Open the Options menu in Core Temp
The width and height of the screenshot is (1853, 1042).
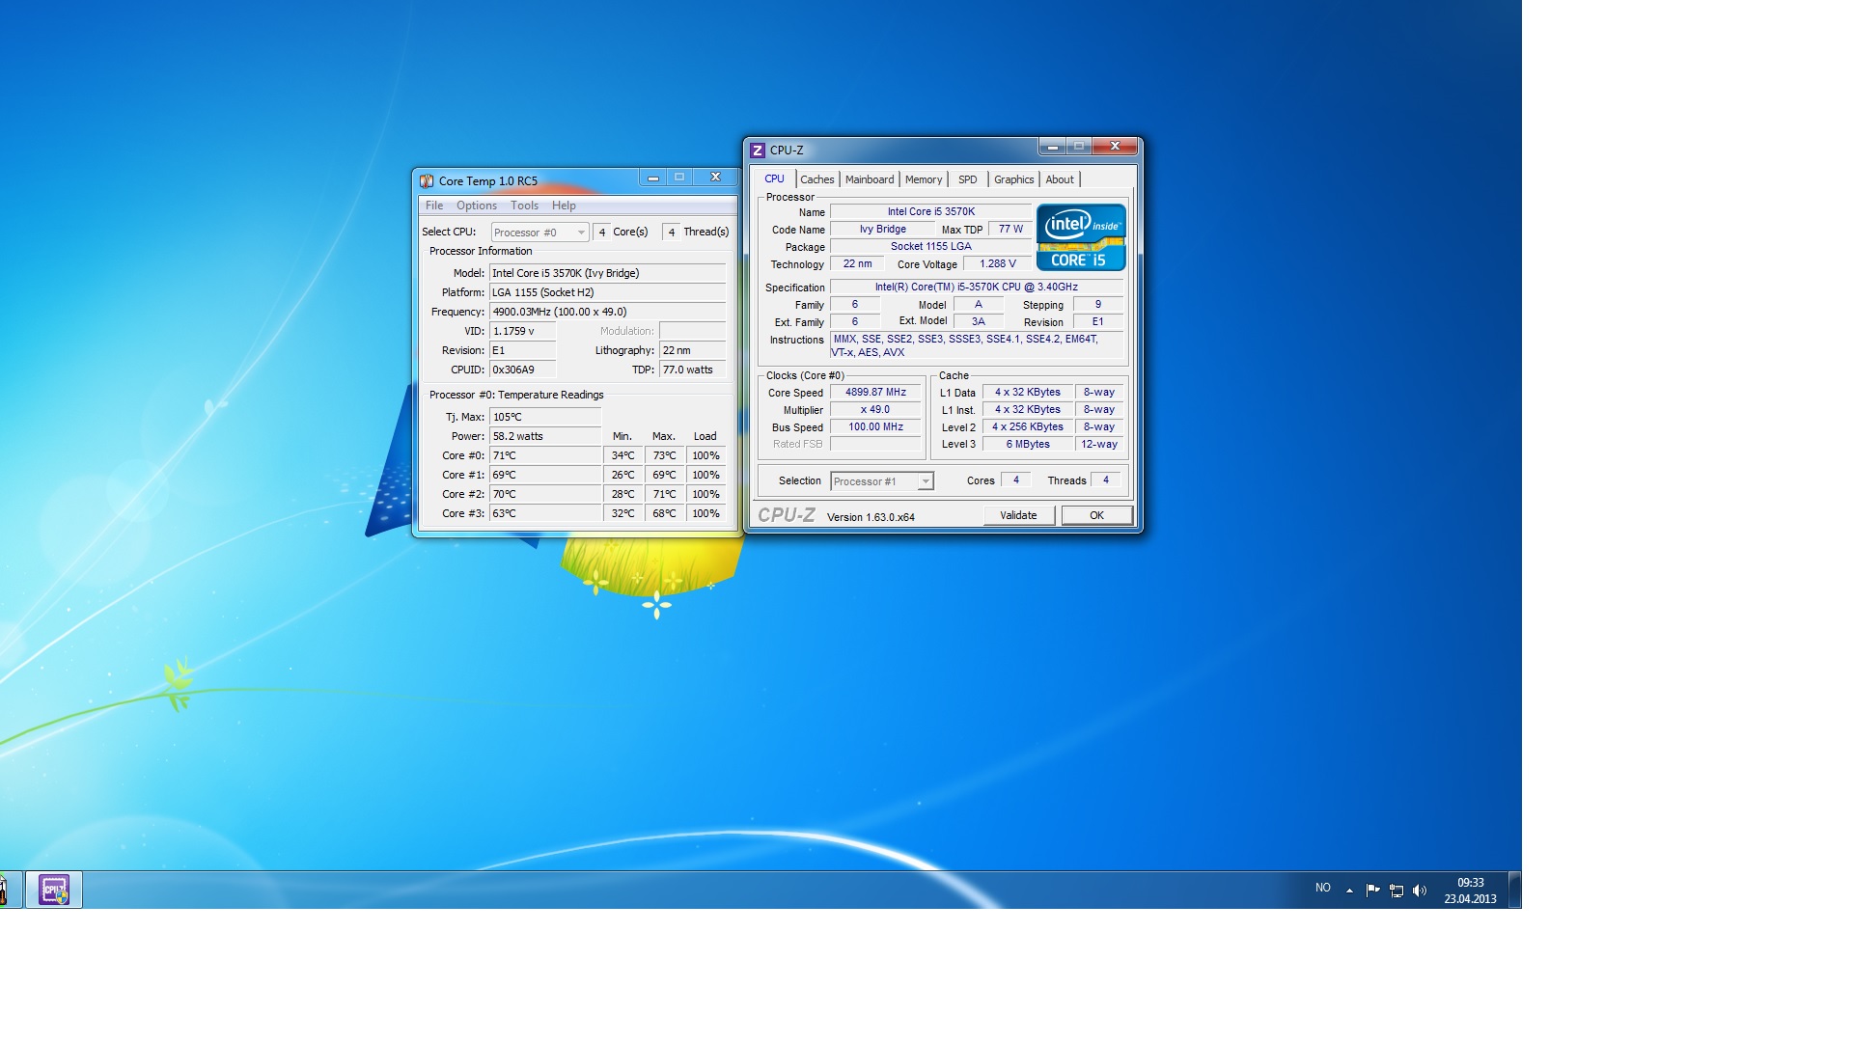click(x=477, y=206)
